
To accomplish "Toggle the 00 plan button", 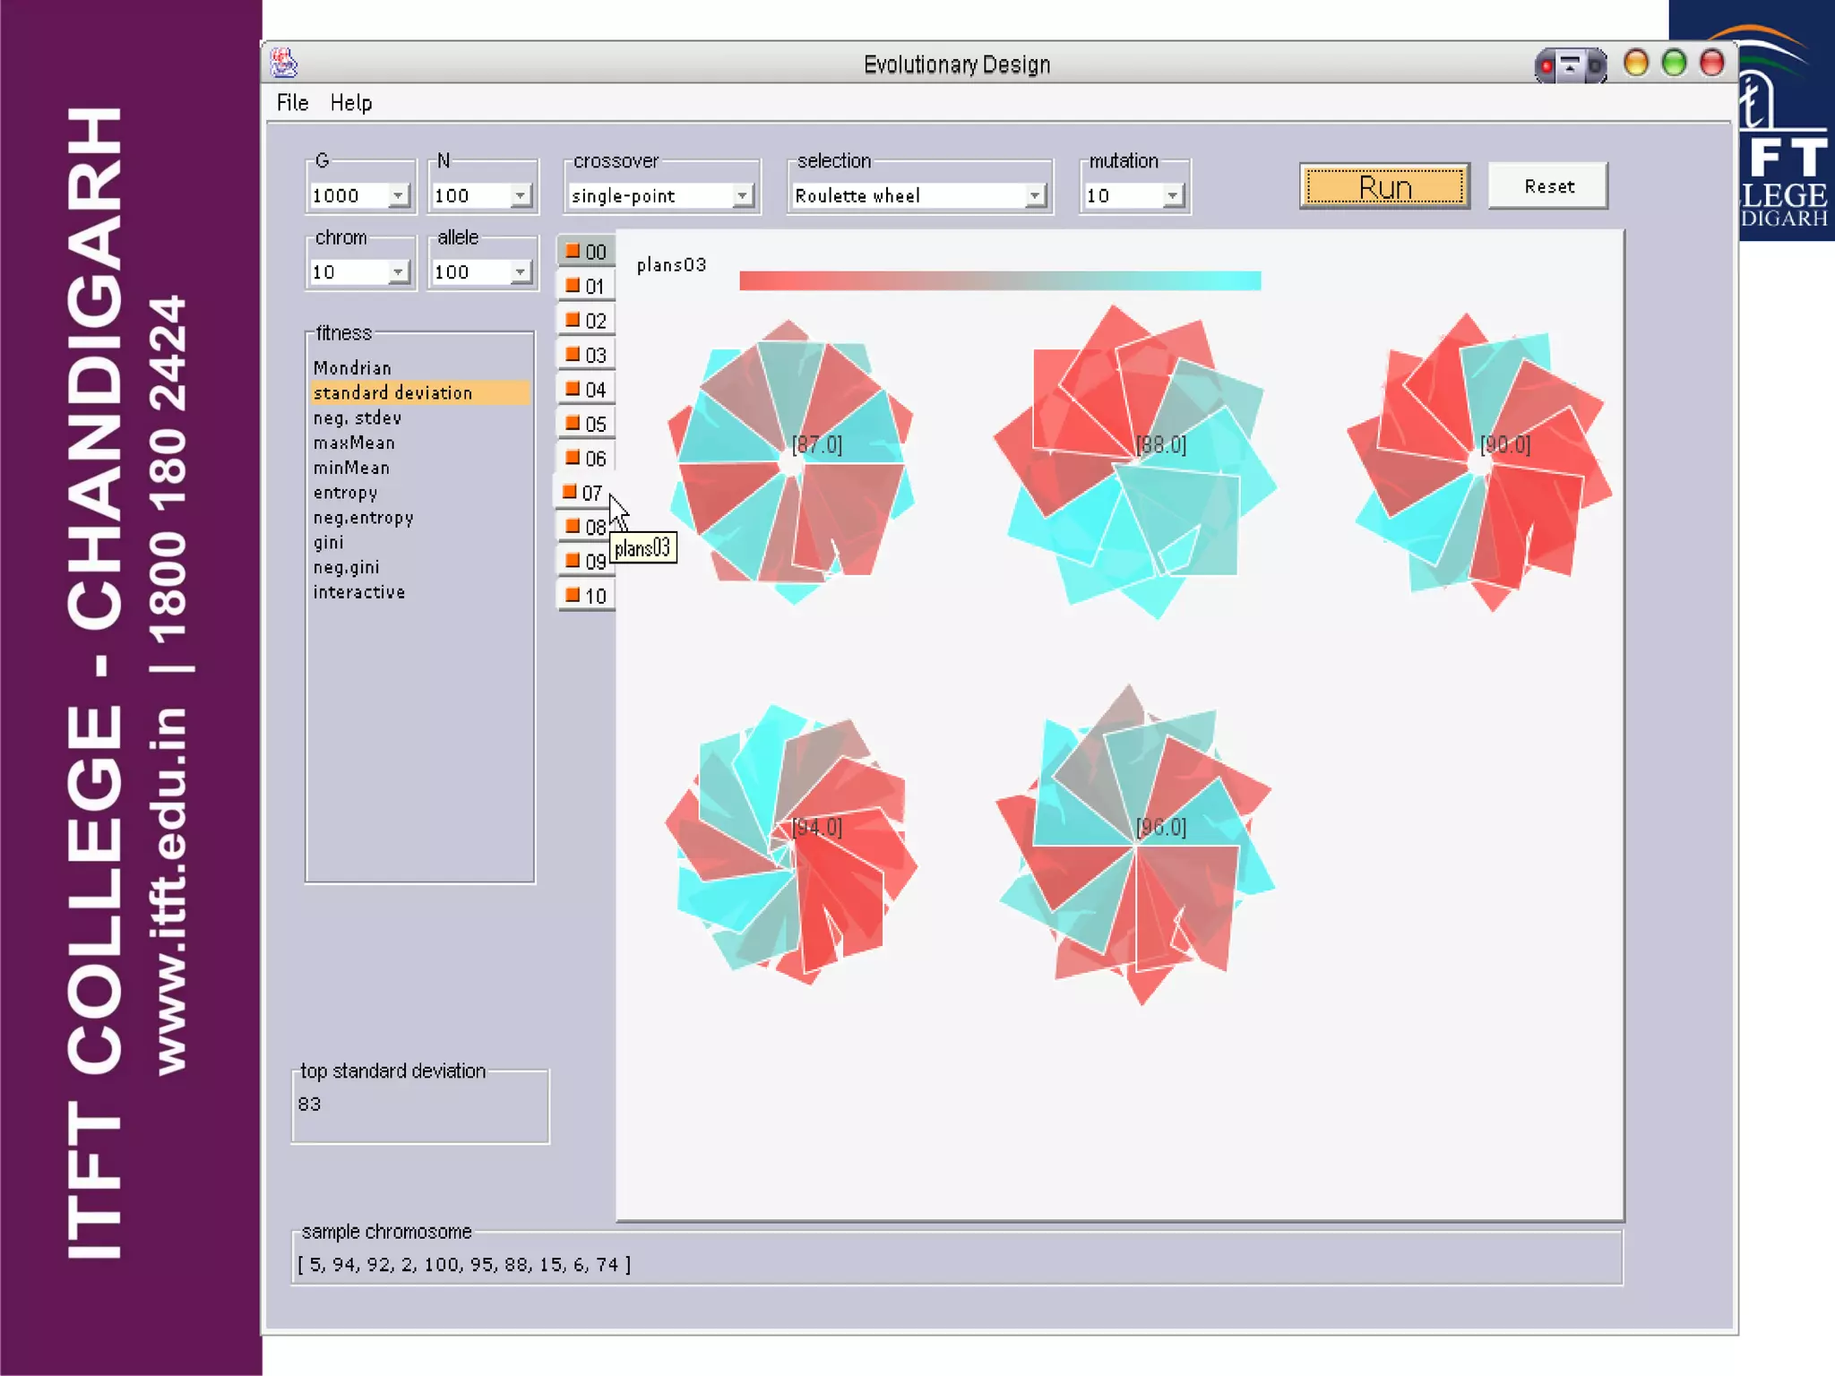I will tap(586, 252).
